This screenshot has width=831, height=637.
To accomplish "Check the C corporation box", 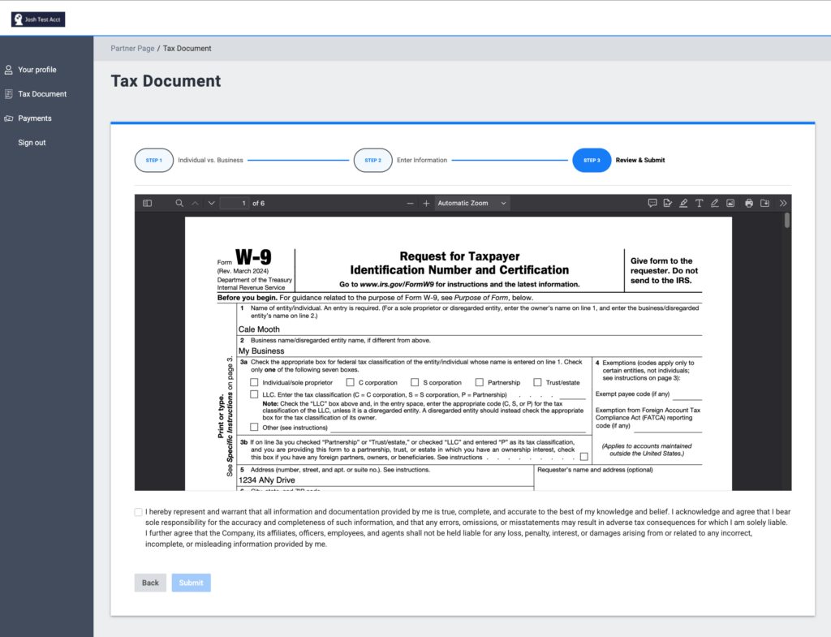I will point(351,382).
